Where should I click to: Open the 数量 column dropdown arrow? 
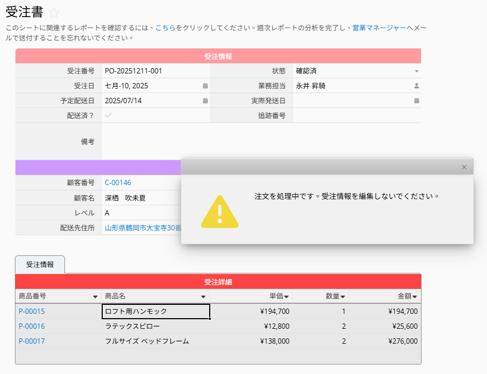[x=343, y=297]
